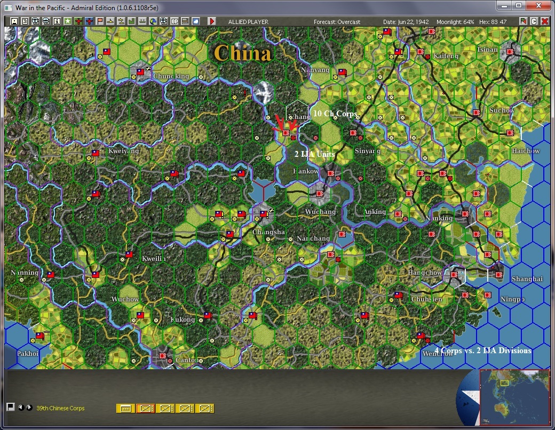Click Chinese flag unit at Nanyang
This screenshot has width=555, height=430.
[342, 72]
